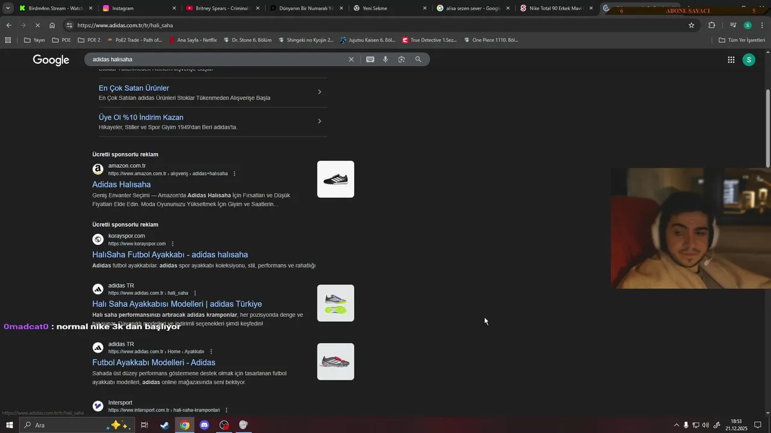Open Windows Task View
This screenshot has height=433, width=771.
(145, 425)
